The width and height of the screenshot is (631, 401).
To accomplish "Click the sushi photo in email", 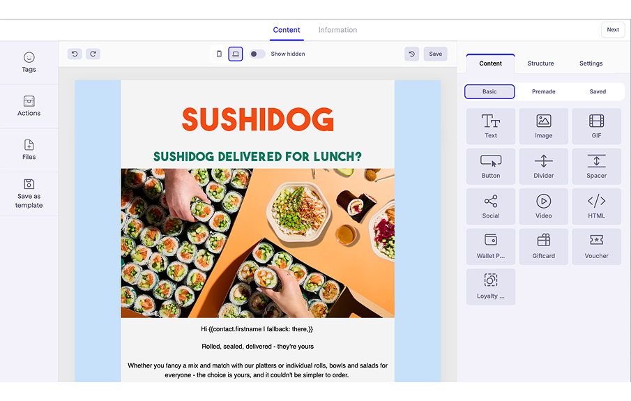I will [257, 243].
